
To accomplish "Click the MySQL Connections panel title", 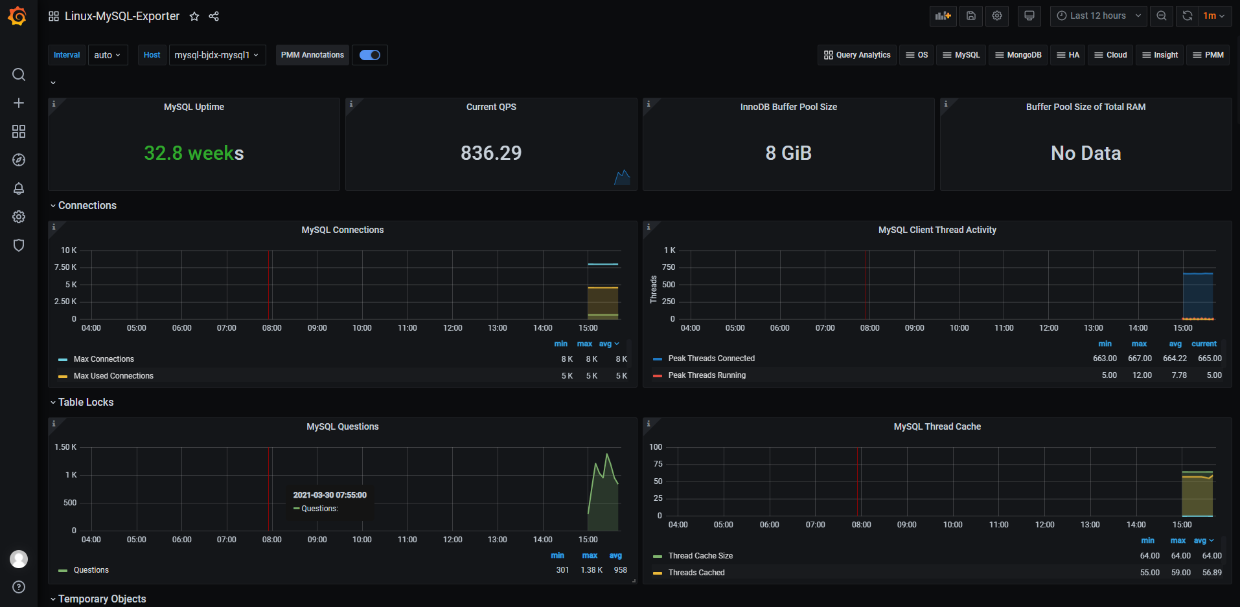I will tap(343, 230).
